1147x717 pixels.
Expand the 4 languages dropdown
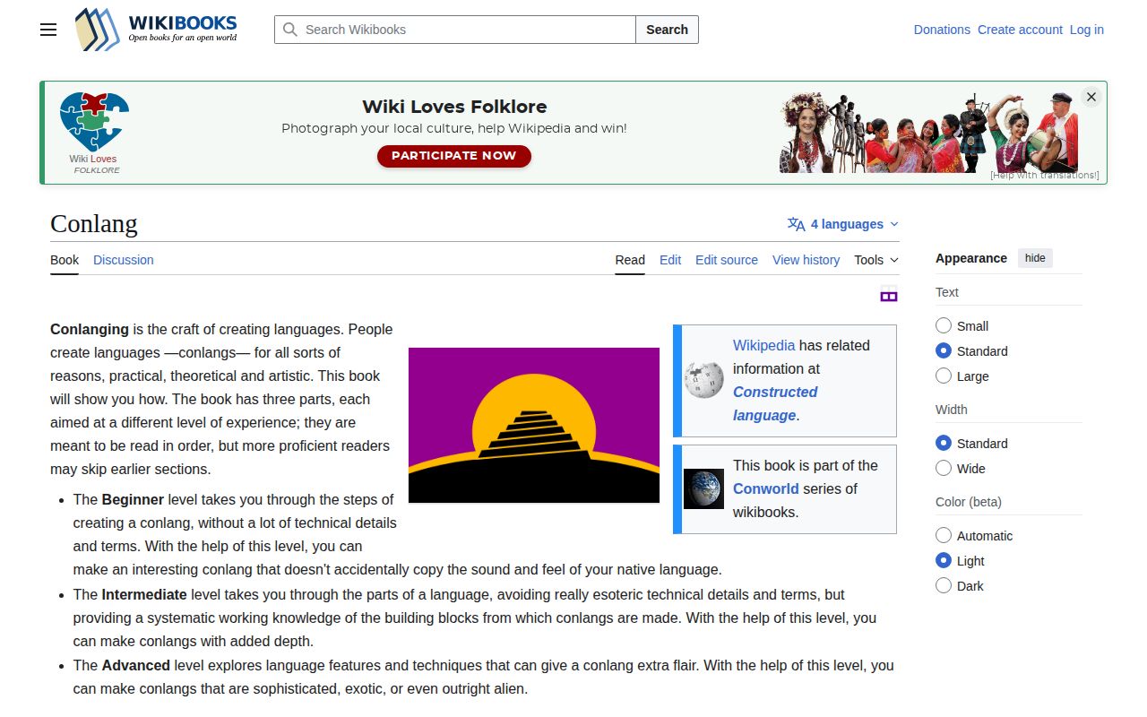coord(842,224)
